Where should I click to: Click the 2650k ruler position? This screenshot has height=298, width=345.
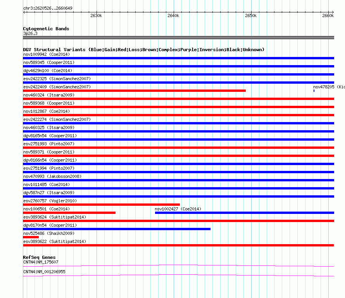251,16
